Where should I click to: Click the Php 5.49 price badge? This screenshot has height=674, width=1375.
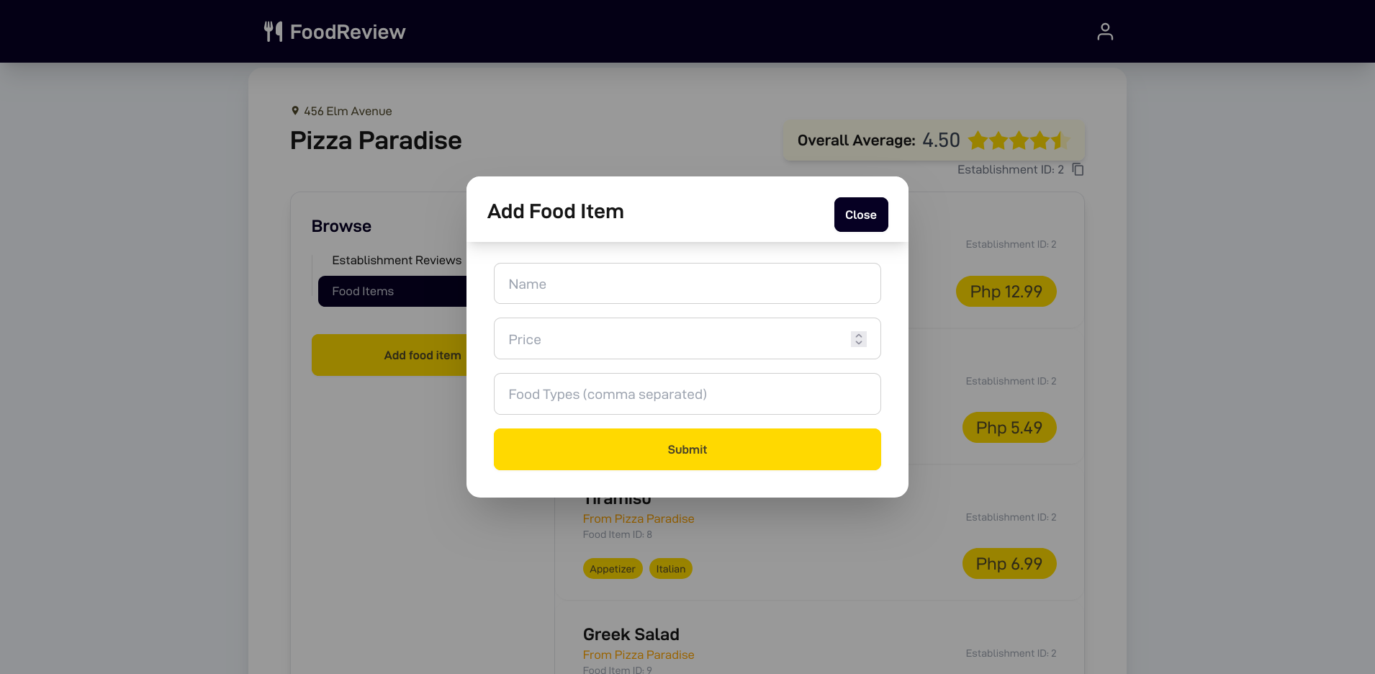click(1009, 427)
